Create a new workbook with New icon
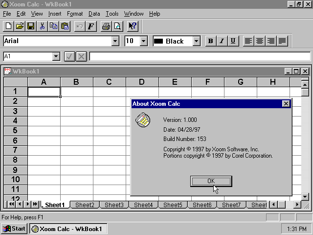Screen dimensions: 313x235 (x=8, y=26)
